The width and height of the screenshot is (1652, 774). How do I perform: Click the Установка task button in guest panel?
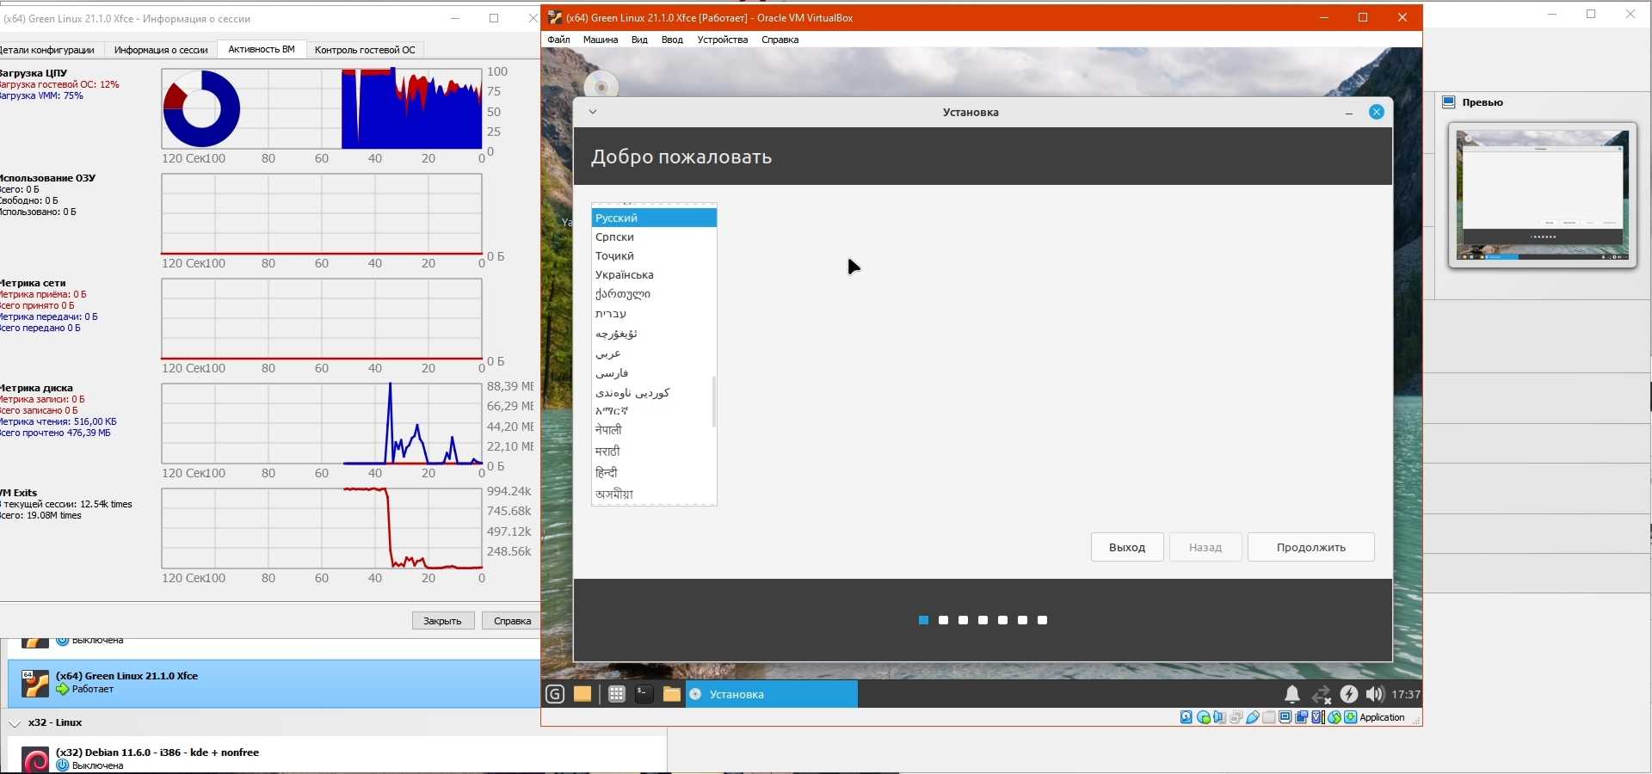pyautogui.click(x=771, y=694)
